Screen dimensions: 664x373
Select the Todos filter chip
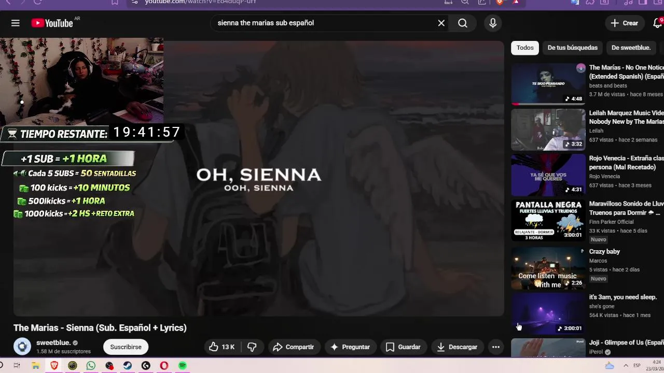pos(525,48)
